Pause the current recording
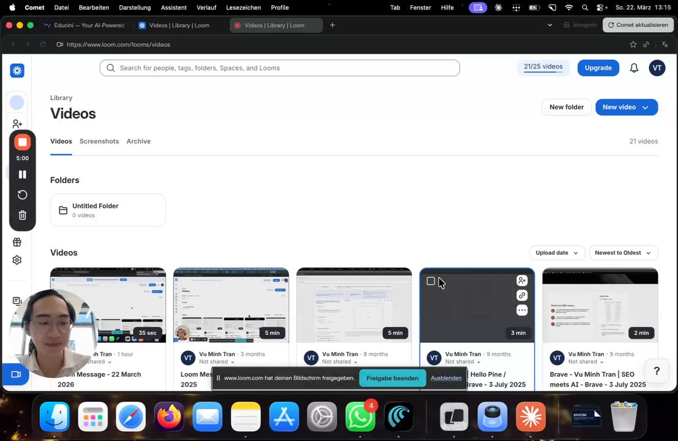678x441 pixels. click(23, 174)
